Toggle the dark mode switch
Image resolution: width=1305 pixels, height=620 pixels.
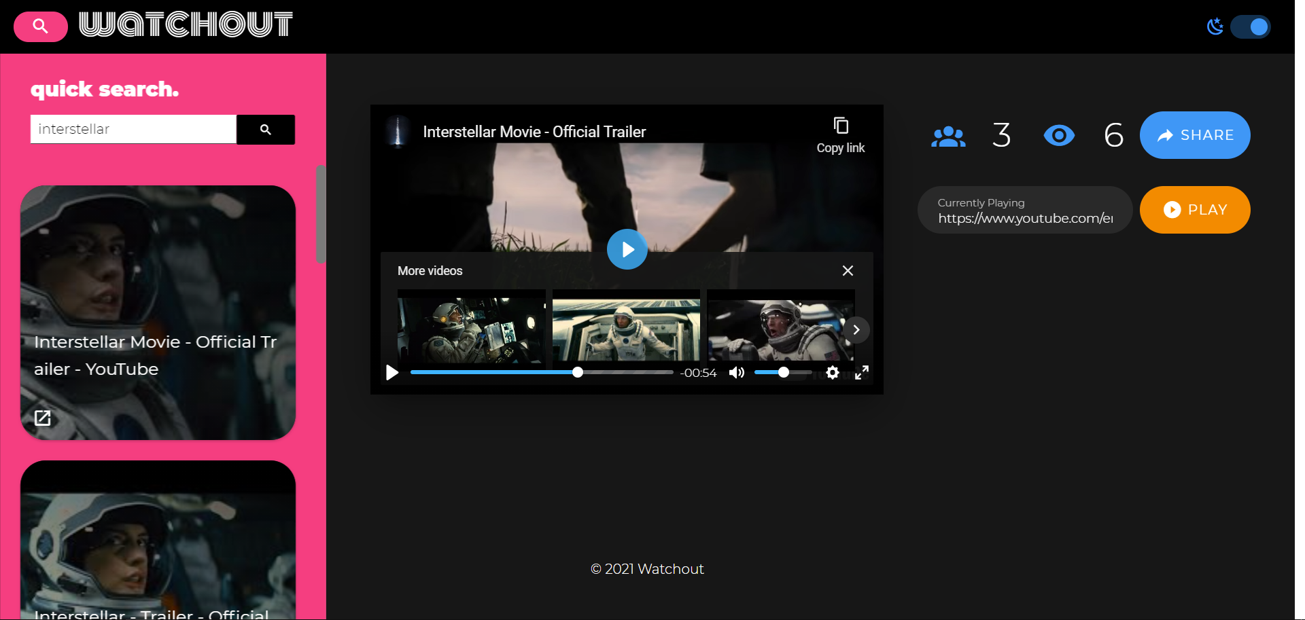coord(1250,26)
